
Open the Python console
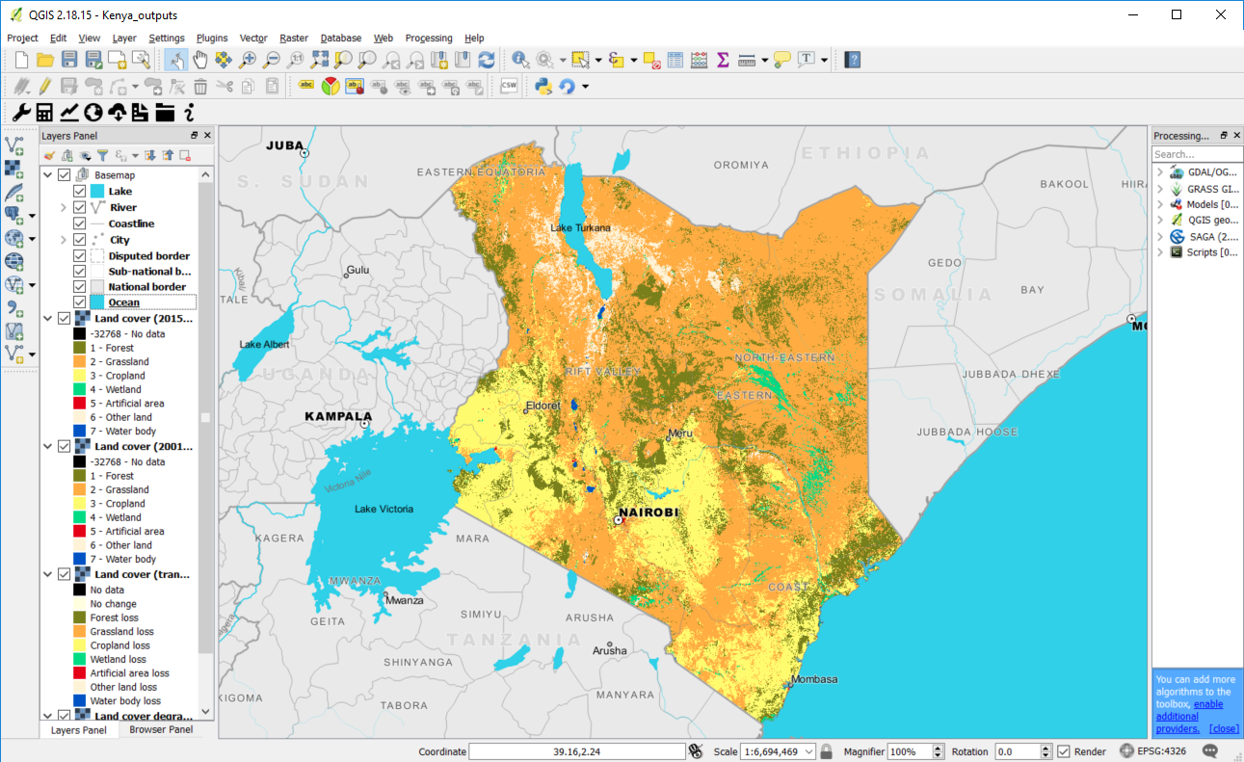tap(542, 85)
